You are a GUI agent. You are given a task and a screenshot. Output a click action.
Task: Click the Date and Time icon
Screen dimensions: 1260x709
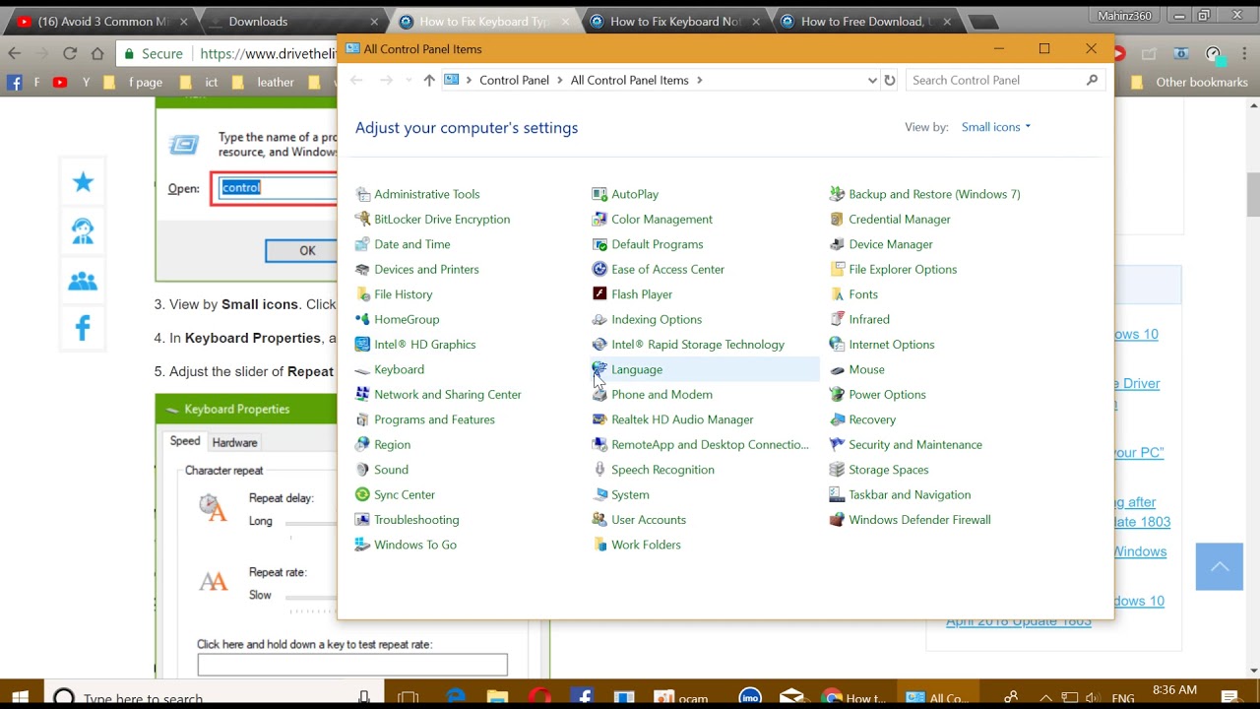click(x=362, y=244)
